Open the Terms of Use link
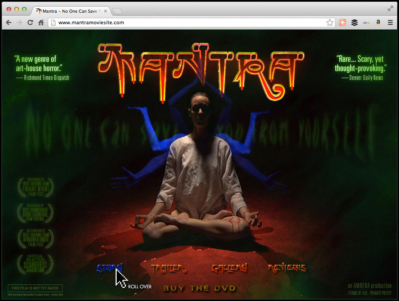Image resolution: width=399 pixels, height=301 pixels. (x=357, y=293)
